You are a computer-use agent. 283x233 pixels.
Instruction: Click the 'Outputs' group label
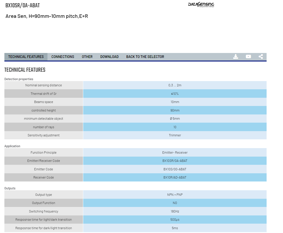point(10,189)
